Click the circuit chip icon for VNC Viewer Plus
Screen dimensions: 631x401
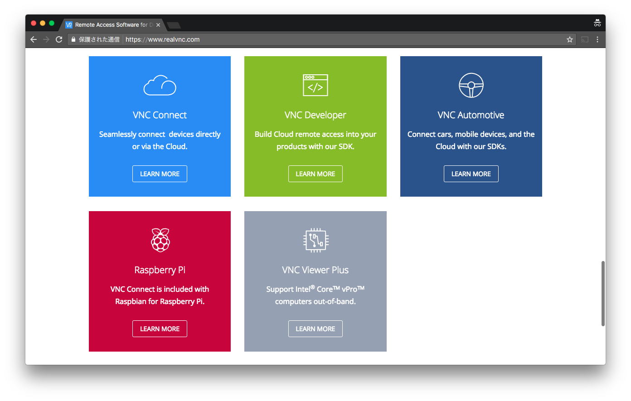(315, 240)
